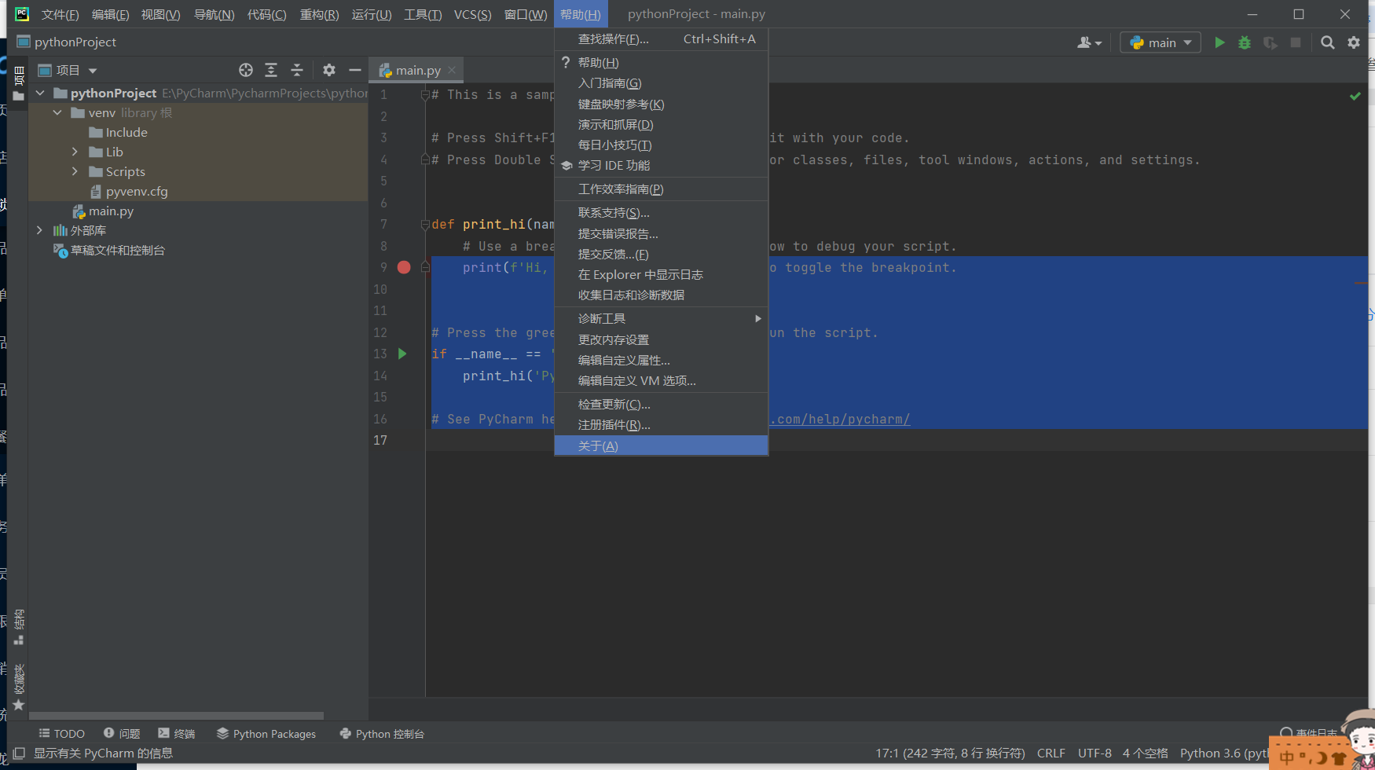The height and width of the screenshot is (770, 1375).
Task: Expand all icon in project panel
Action: pyautogui.click(x=271, y=70)
